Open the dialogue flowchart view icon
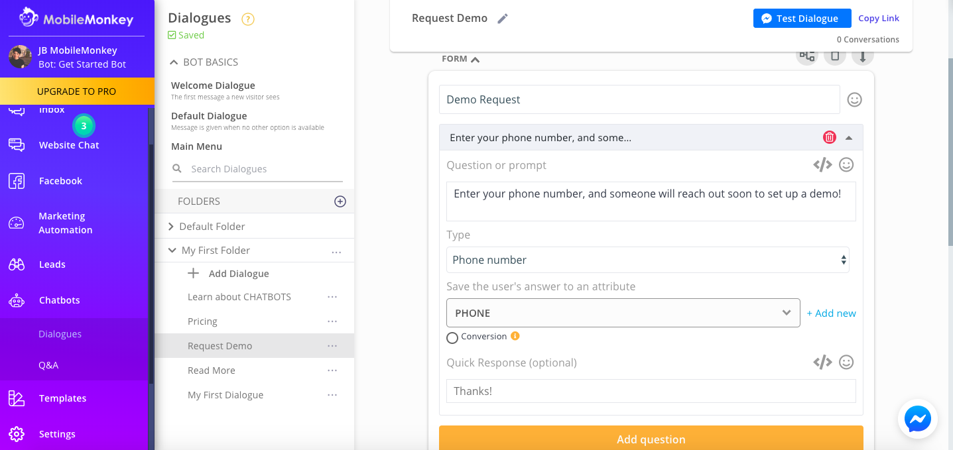Screen dimensions: 953x450 [x=806, y=56]
